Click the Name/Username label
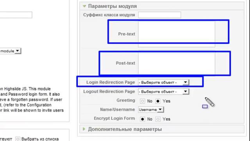Screen dimensions: 250x141 coord(118,110)
